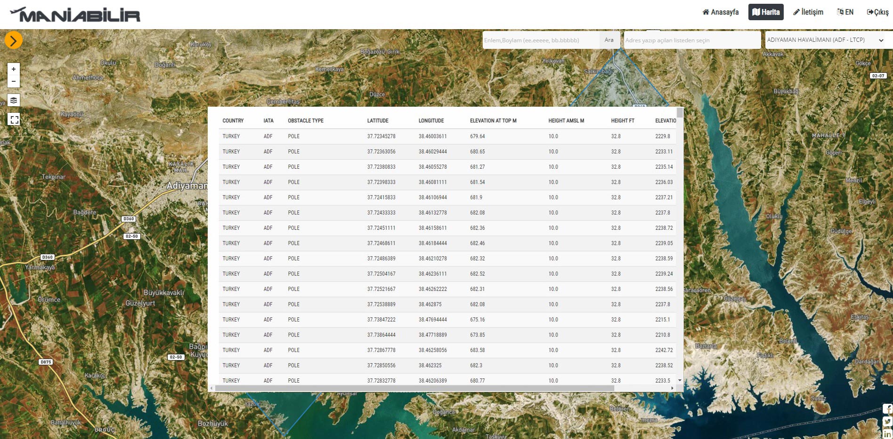This screenshot has height=439, width=893.
Task: Click the table's horizontal scrollbar
Action: pos(414,388)
